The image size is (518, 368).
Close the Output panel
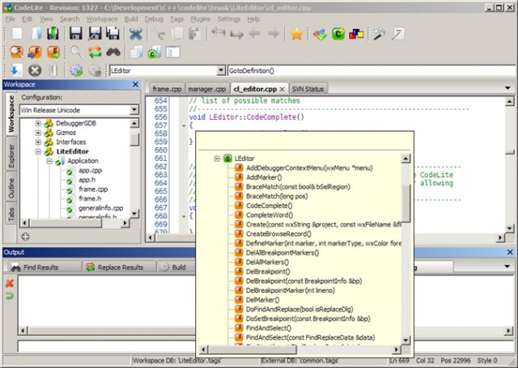[510, 252]
